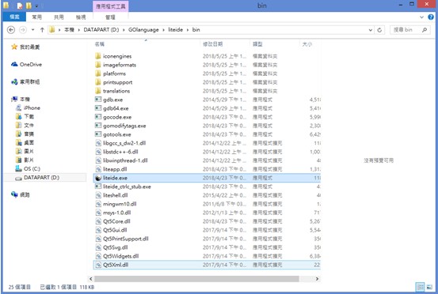The width and height of the screenshot is (438, 294).
Task: Click DATAPART (D:) in the address path
Action: click(101, 29)
